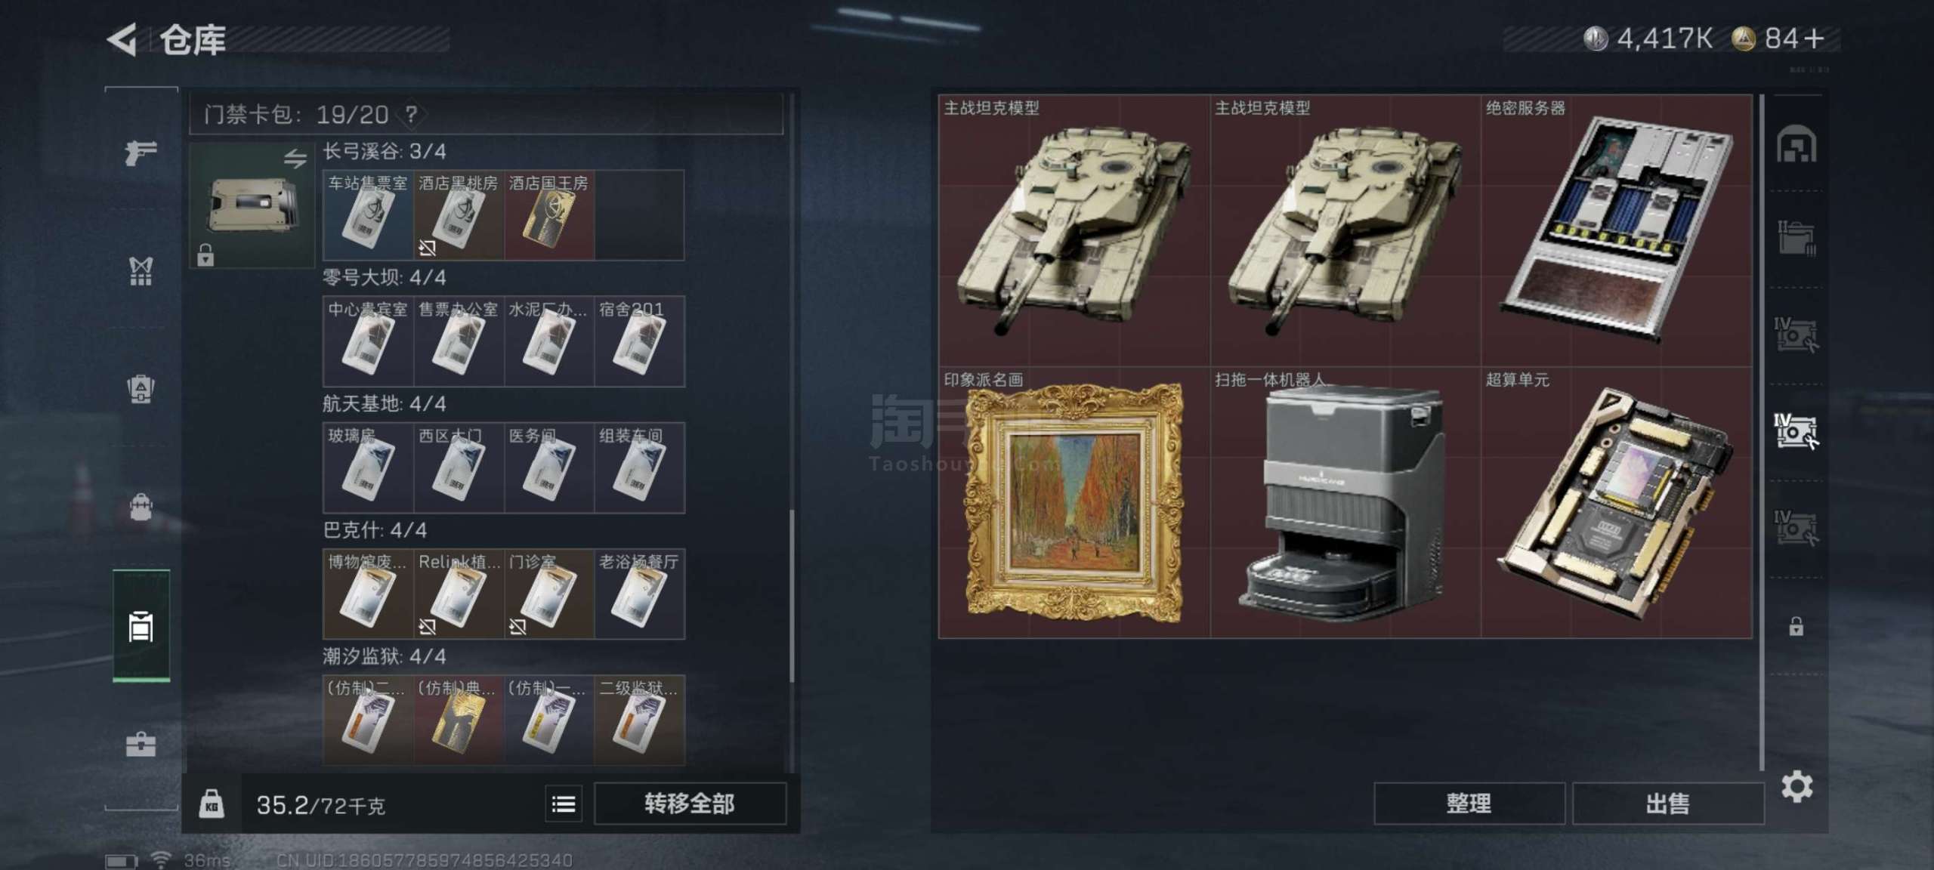Switch to the main stash house tab

point(1797,143)
